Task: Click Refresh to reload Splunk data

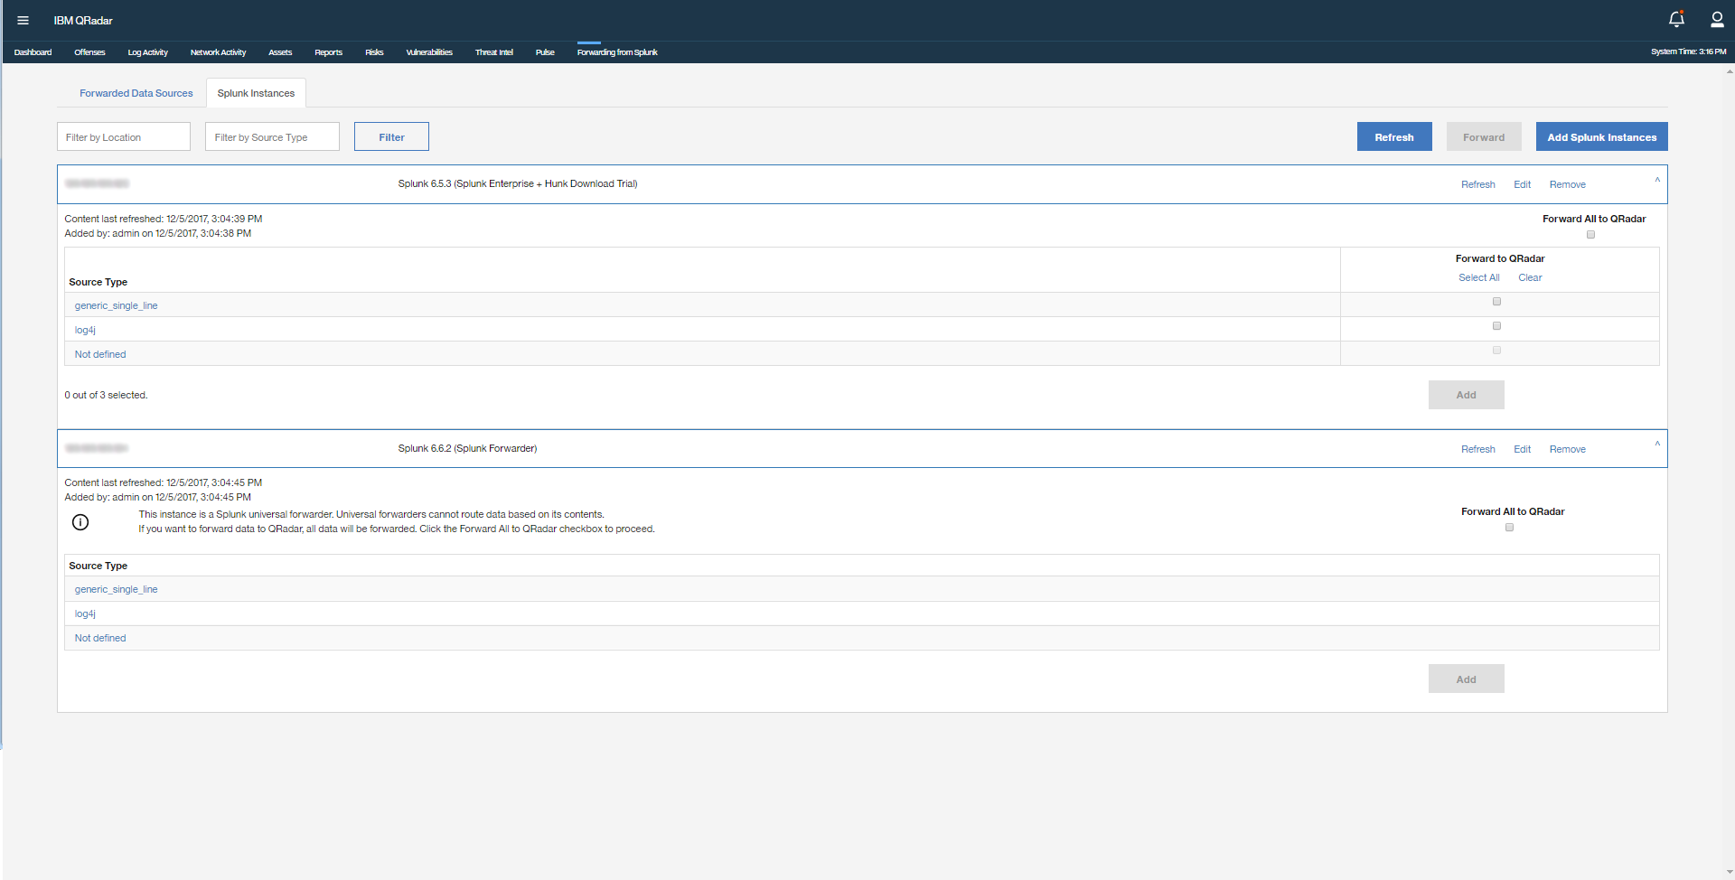Action: tap(1394, 136)
